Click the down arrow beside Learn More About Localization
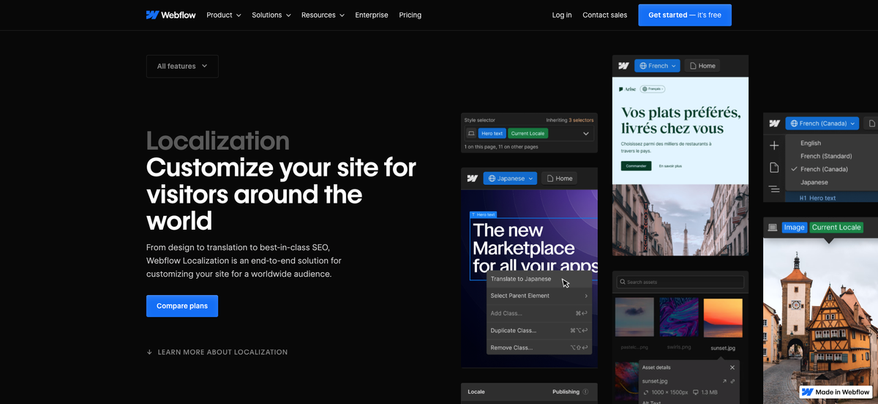Image resolution: width=878 pixels, height=404 pixels. point(149,352)
